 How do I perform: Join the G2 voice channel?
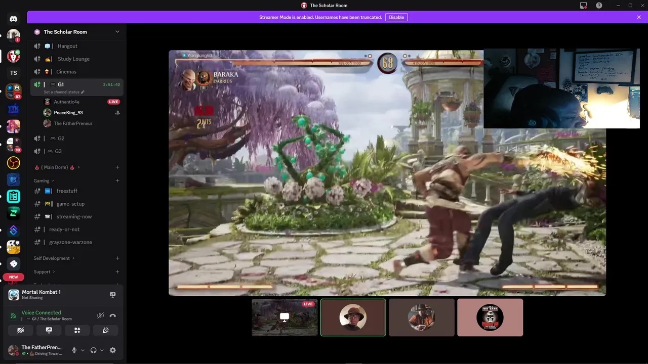point(77,138)
